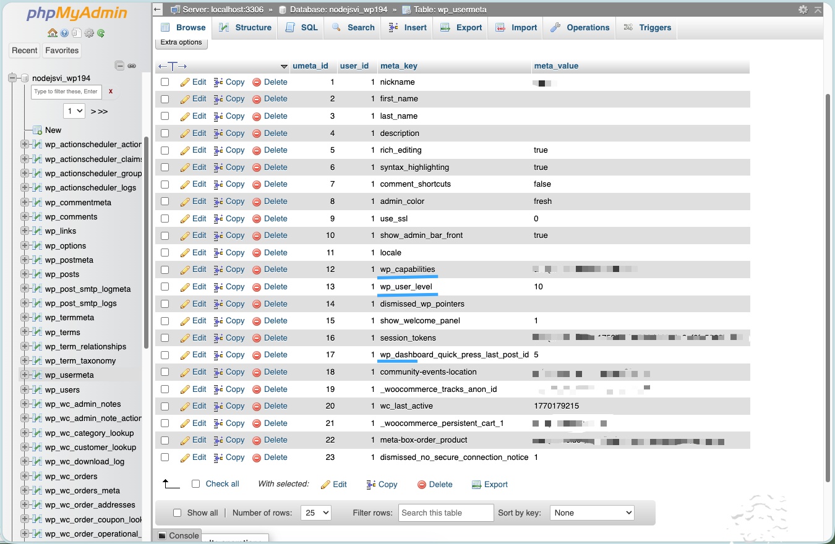Check the wp_user_level row checkbox
The height and width of the screenshot is (544, 835).
click(x=165, y=287)
